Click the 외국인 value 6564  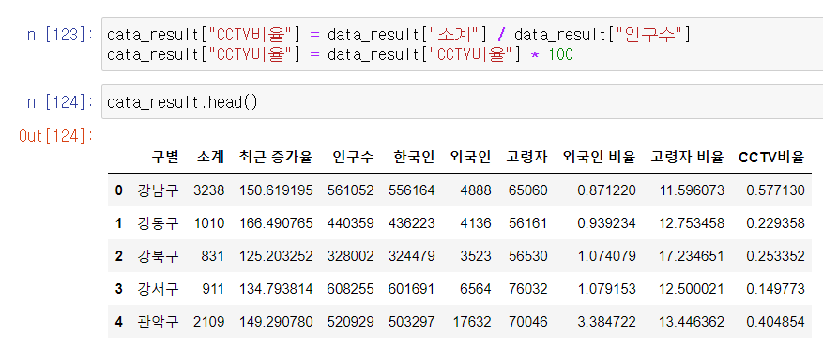476,289
